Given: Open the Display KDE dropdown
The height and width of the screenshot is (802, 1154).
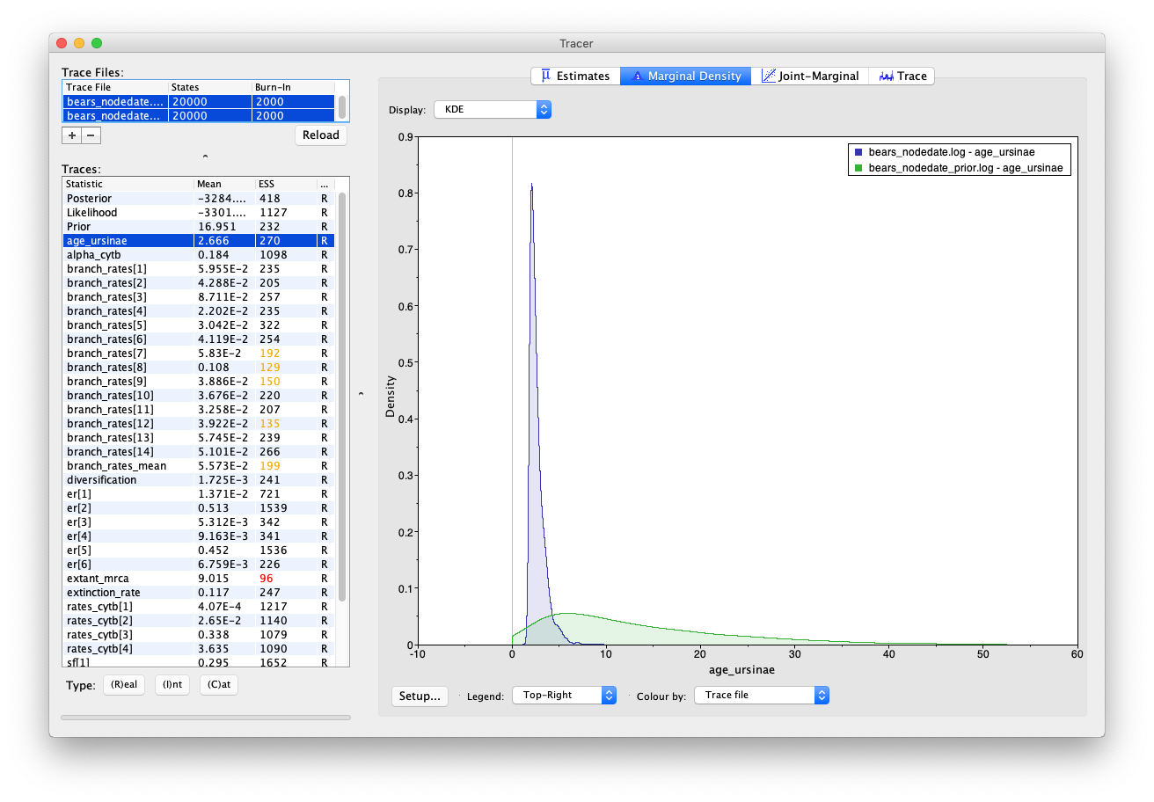Looking at the screenshot, I should pyautogui.click(x=493, y=110).
